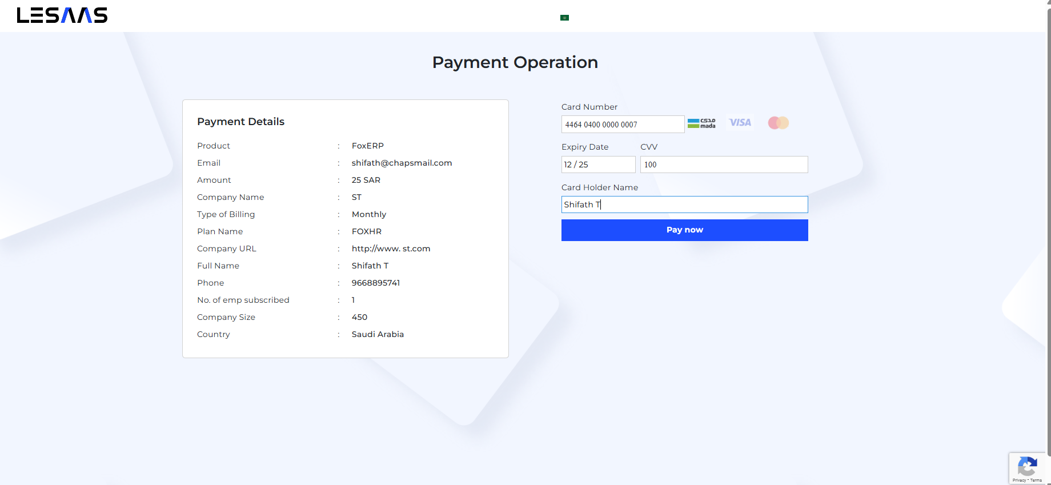The height and width of the screenshot is (485, 1051).
Task: Open the reCAPTCHA Privacy link
Action: [1019, 480]
